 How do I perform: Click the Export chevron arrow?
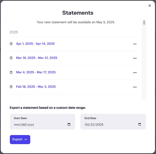[26, 139]
